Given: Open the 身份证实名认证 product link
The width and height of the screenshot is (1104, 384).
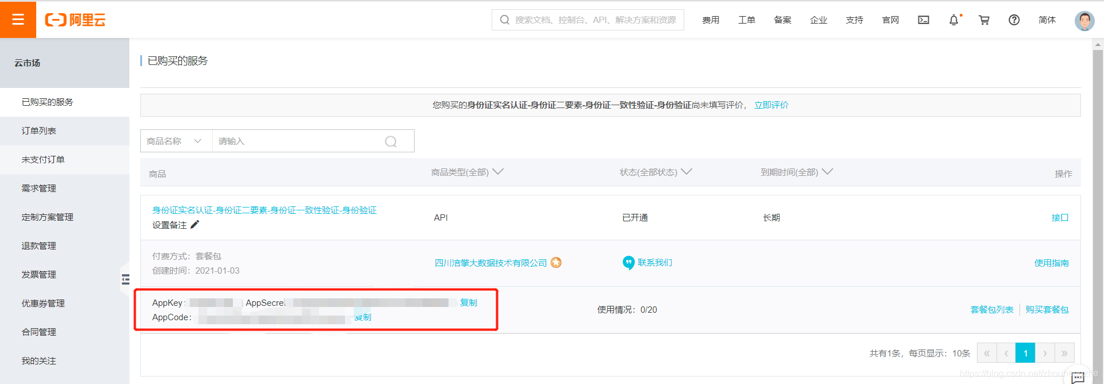Looking at the screenshot, I should coord(264,210).
